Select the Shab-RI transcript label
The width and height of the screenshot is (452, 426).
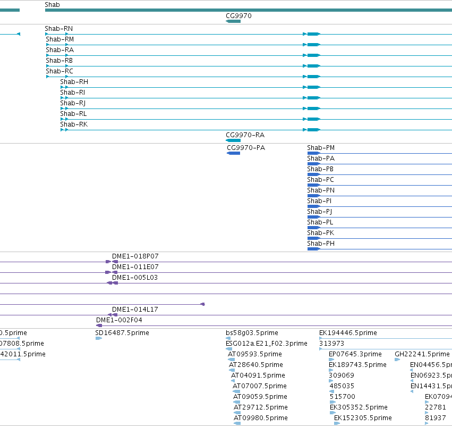72,93
